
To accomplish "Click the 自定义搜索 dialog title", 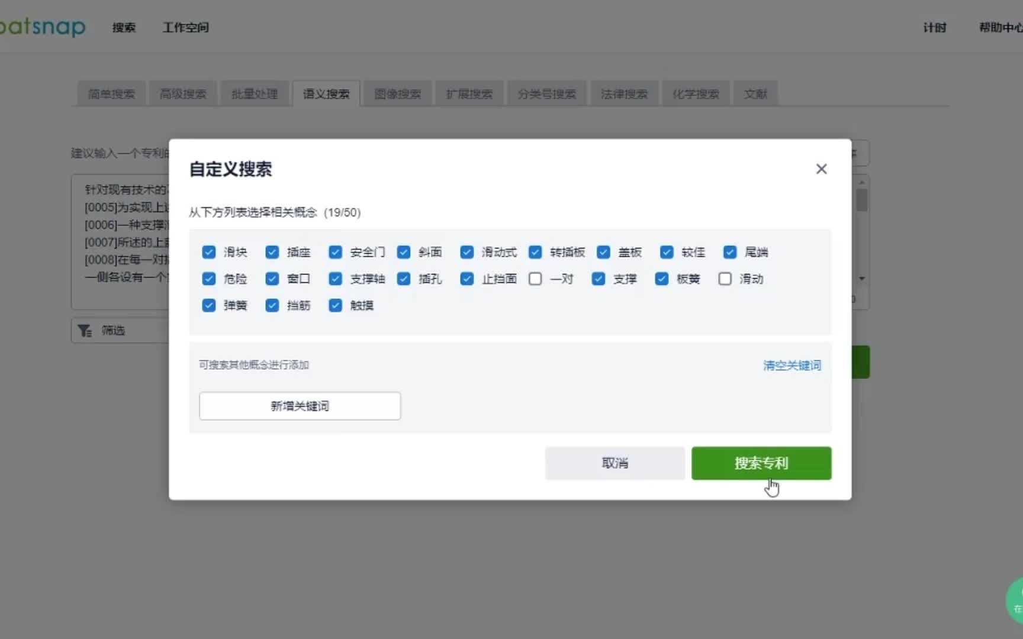I will point(230,169).
